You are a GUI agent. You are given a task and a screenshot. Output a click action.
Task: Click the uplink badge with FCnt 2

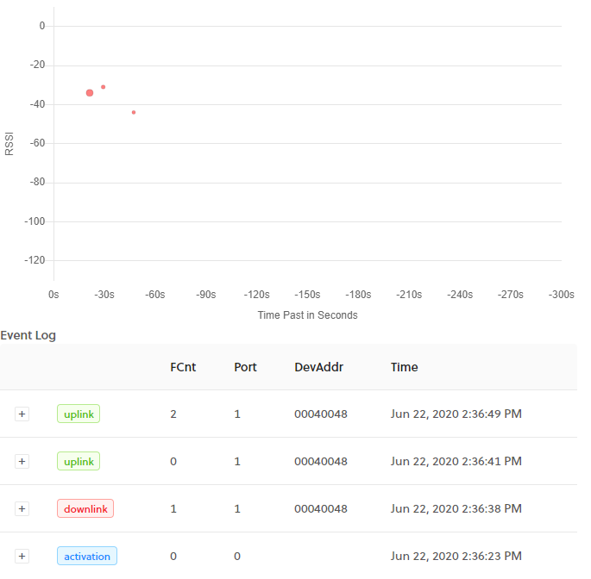pyautogui.click(x=79, y=414)
